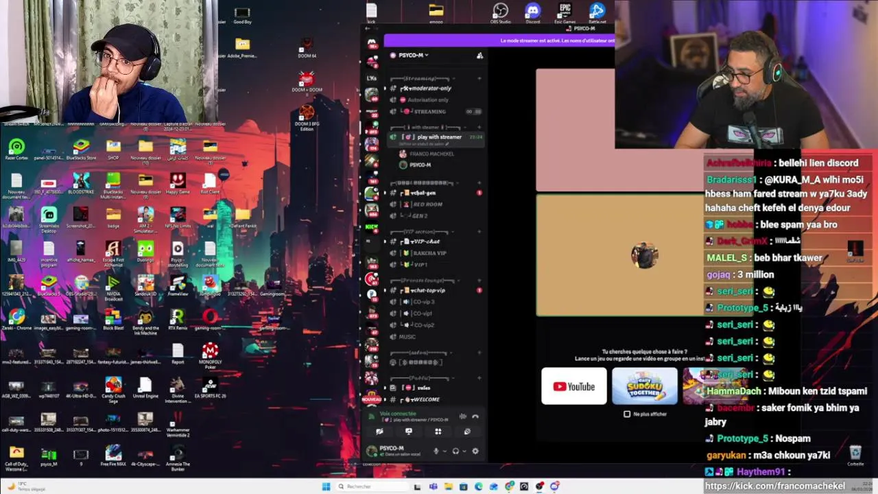
Task: Launch YouTube activity card in Discord
Action: coord(574,386)
